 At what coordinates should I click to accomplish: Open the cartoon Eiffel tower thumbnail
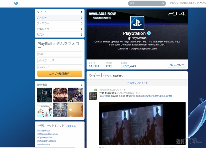point(45,110)
